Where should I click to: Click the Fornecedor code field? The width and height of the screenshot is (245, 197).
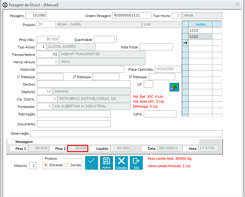(x=44, y=106)
